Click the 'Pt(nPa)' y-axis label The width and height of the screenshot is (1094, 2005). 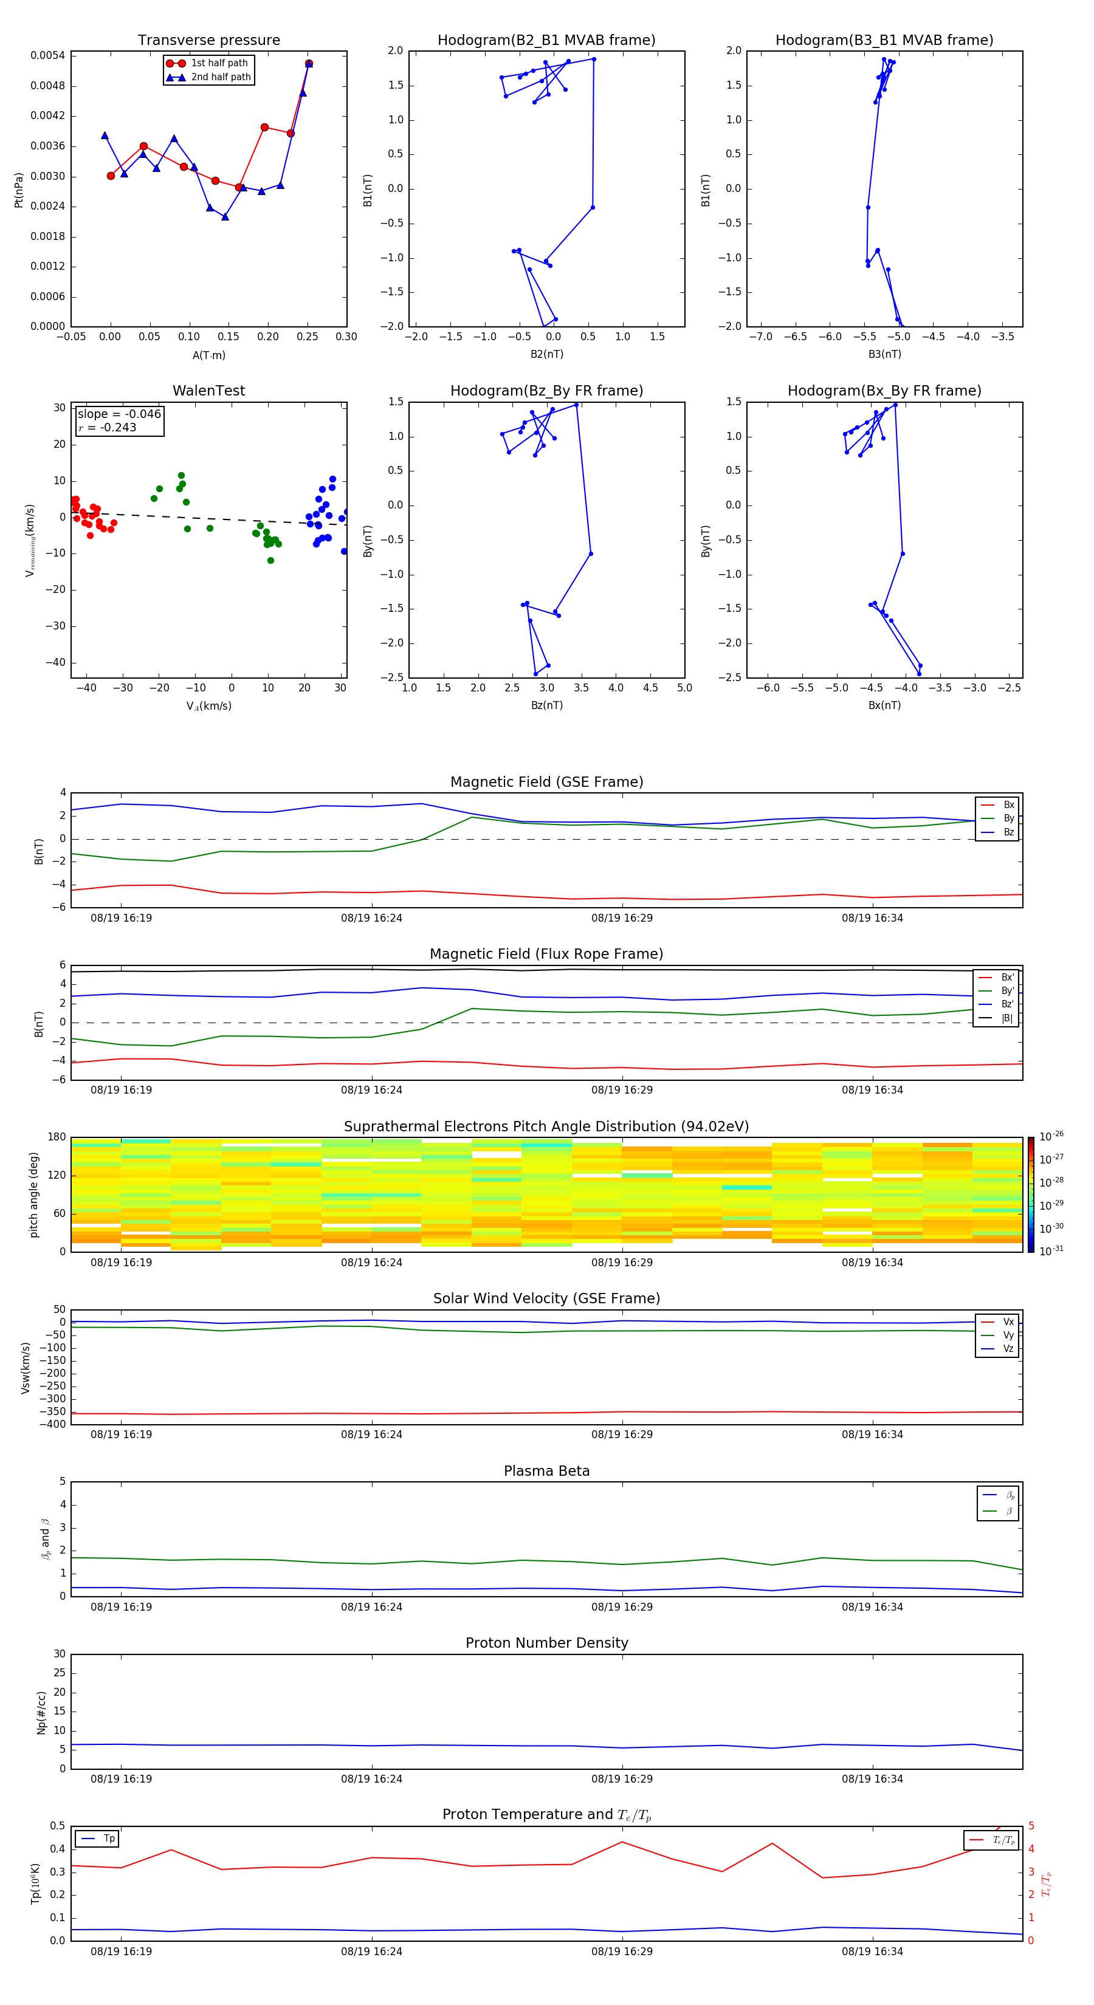tap(19, 190)
